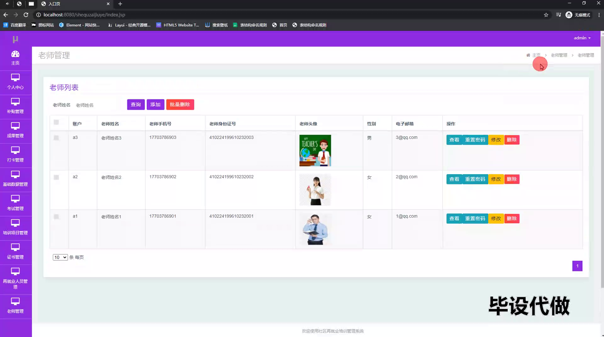Click the site logo at top of sidebar

click(15, 39)
